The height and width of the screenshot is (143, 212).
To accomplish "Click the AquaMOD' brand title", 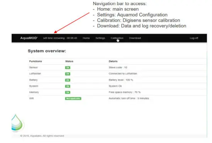I will click(29, 38).
